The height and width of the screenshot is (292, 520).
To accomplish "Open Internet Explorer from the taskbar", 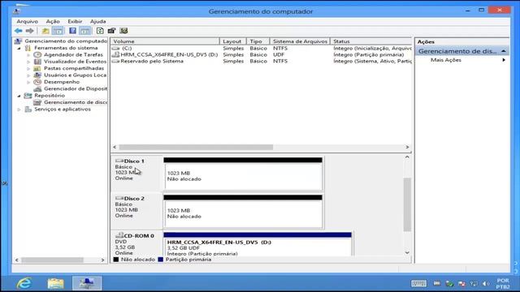I will coord(25,283).
